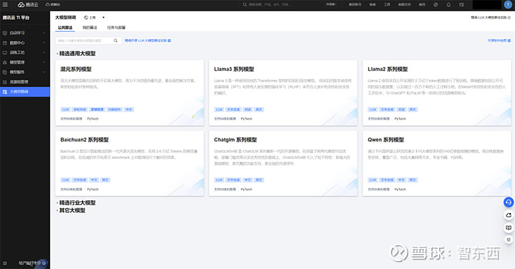The image size is (515, 269).
Task: Open the 上海 region dropdown
Action: point(95,17)
